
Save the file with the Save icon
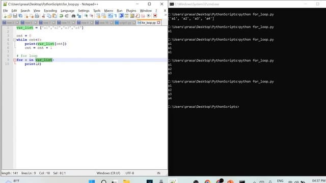15,16
